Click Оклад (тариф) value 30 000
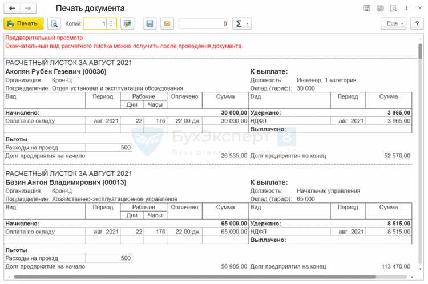 point(306,88)
